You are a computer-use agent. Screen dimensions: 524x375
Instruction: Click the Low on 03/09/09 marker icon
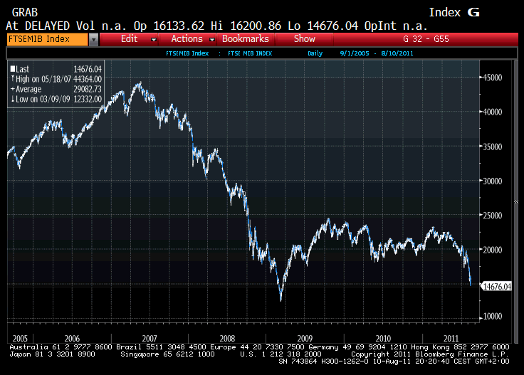click(x=13, y=99)
